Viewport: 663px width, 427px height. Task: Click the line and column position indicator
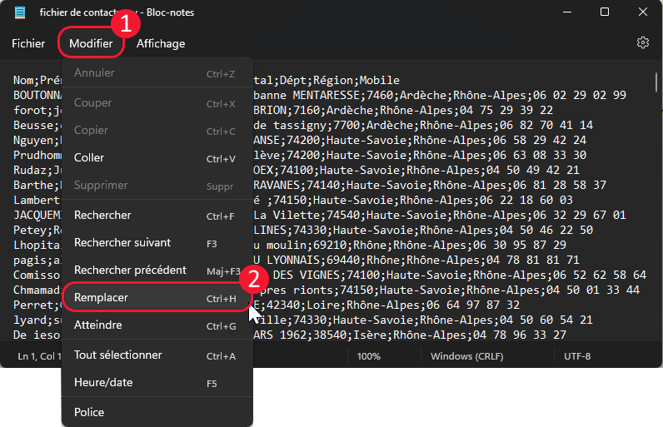tap(38, 356)
